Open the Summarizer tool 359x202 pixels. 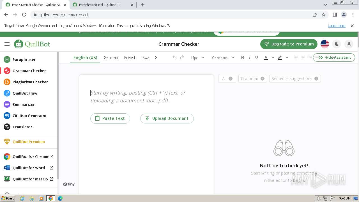(x=19, y=104)
